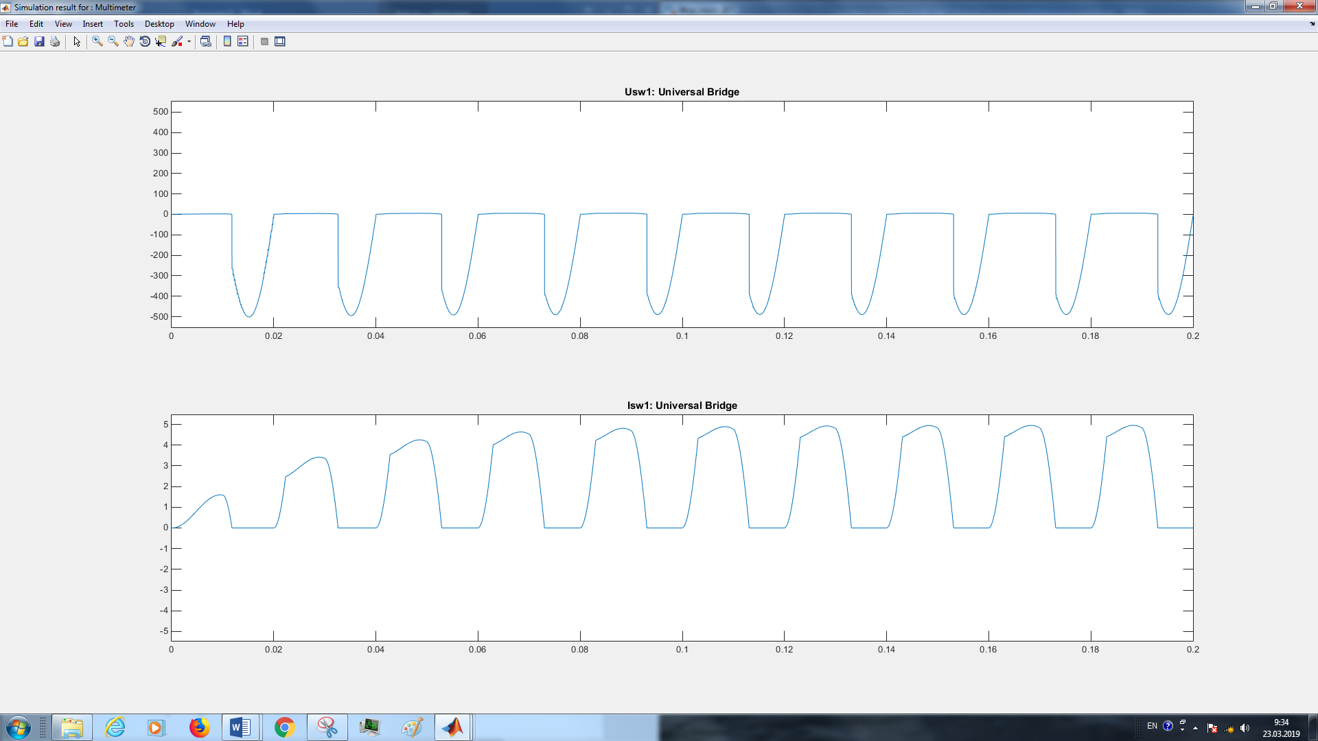This screenshot has width=1318, height=741.
Task: Open the Tools menu
Action: tap(124, 24)
